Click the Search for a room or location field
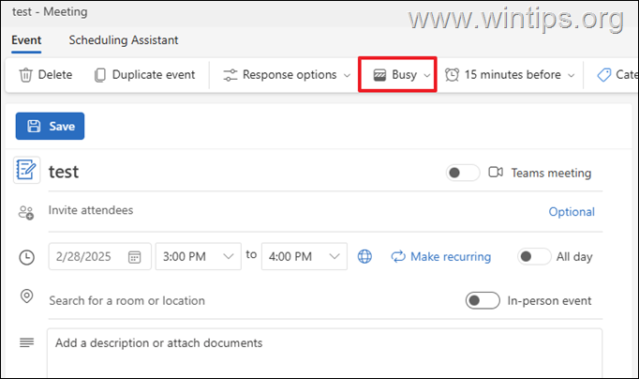Image resolution: width=639 pixels, height=379 pixels. (x=253, y=301)
